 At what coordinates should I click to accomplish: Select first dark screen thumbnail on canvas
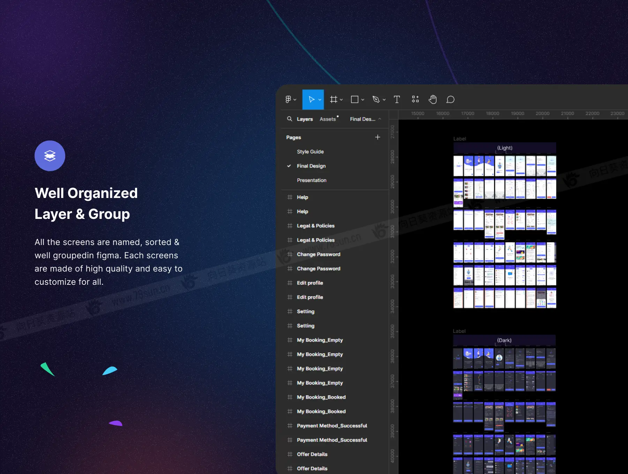[x=458, y=358]
